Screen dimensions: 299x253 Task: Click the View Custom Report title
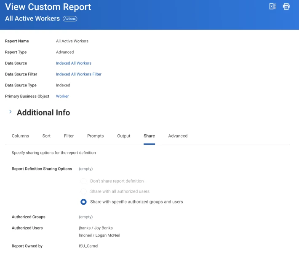(48, 7)
